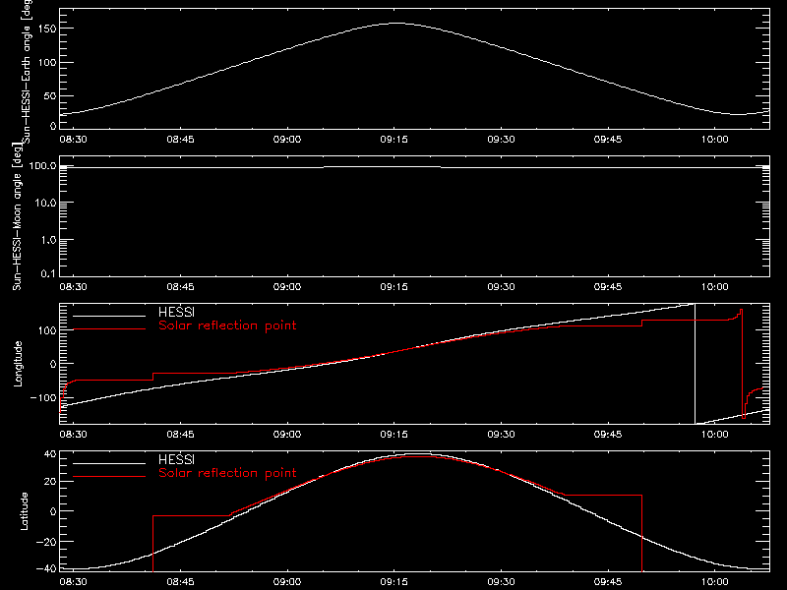This screenshot has height=590, width=787.
Task: Click 09:00 tick label under Longitude plot
Action: pyautogui.click(x=287, y=434)
